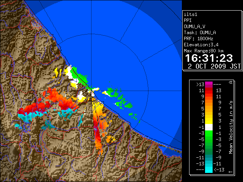Select the "Elevation:3.4" readout

(x=201, y=45)
